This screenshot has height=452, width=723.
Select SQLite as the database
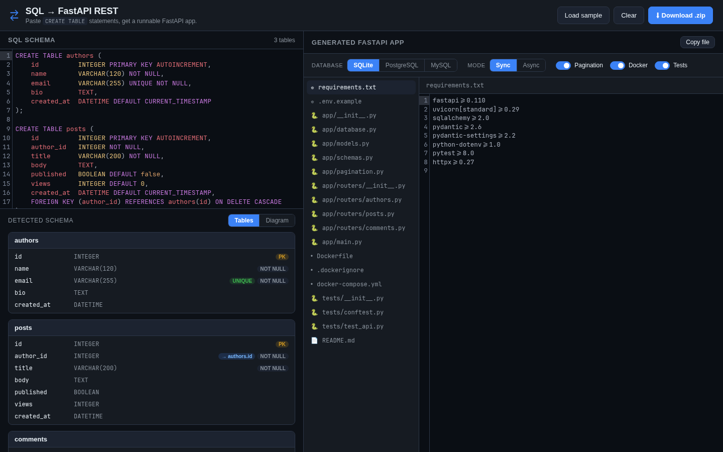(363, 65)
